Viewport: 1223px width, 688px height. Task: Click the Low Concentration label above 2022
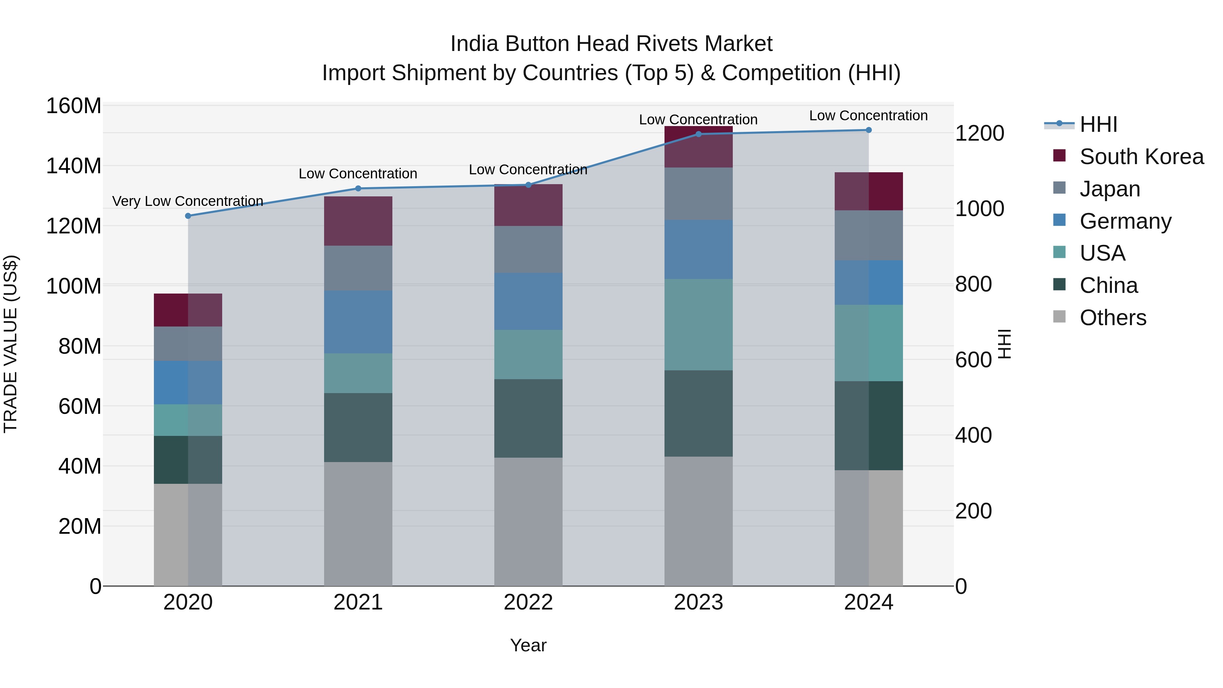point(528,170)
